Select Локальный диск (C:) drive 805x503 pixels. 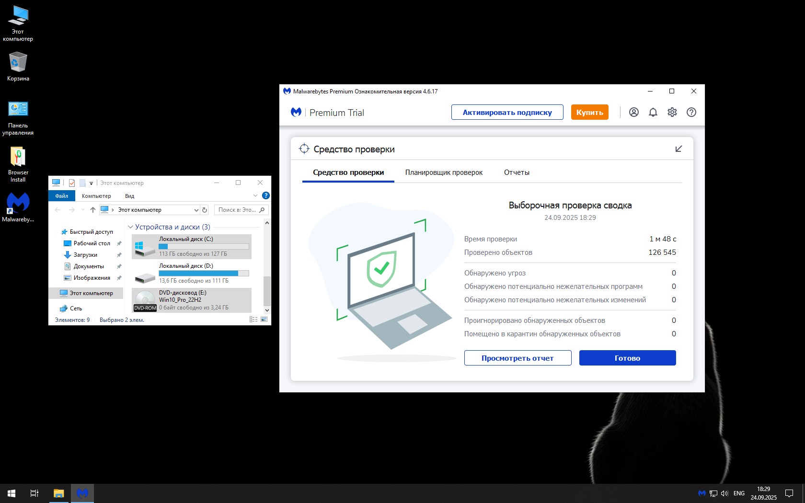(x=192, y=246)
